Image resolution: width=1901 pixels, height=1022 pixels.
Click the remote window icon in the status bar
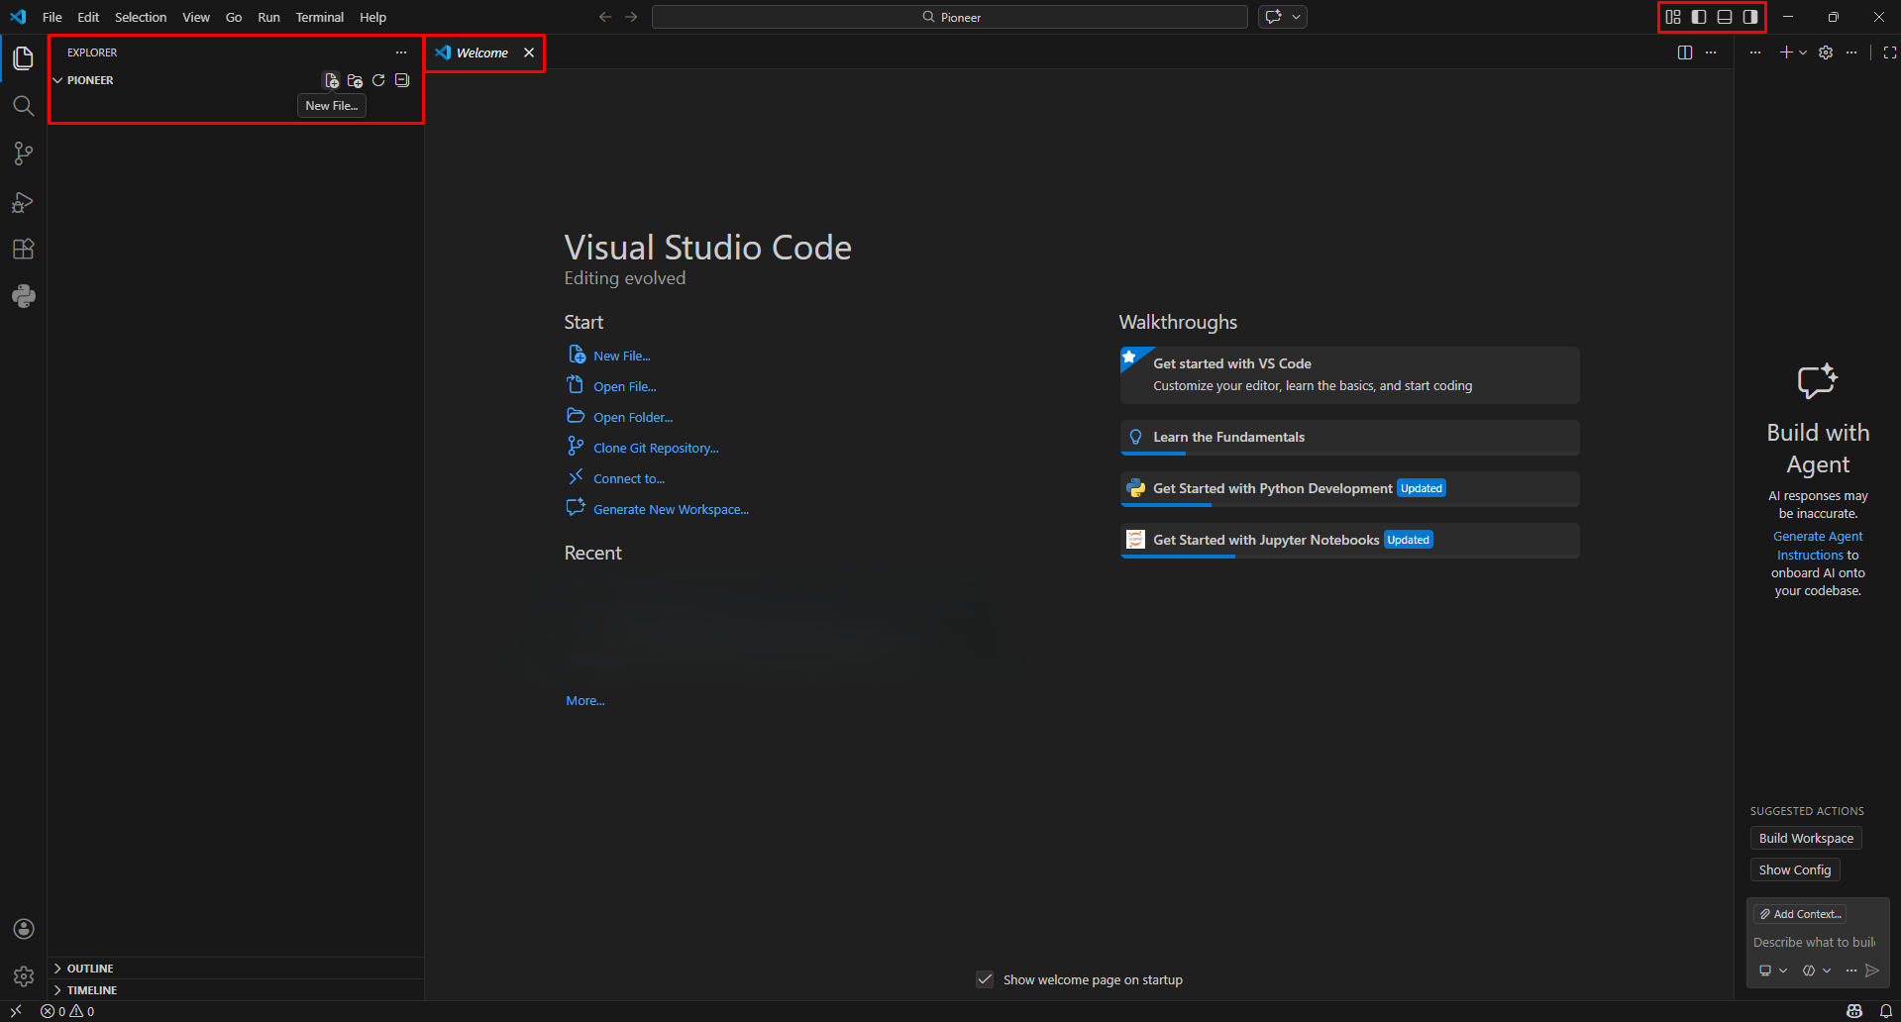pyautogui.click(x=17, y=1011)
